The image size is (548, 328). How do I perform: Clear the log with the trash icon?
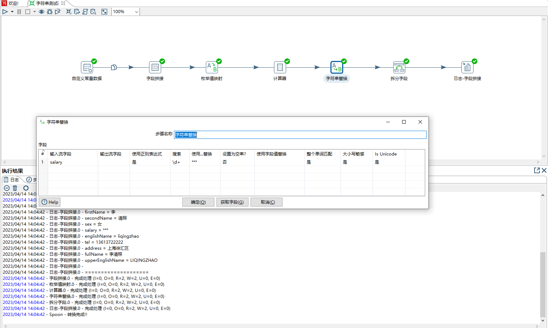tap(15, 188)
